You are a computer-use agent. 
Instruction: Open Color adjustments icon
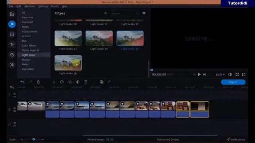78,82
